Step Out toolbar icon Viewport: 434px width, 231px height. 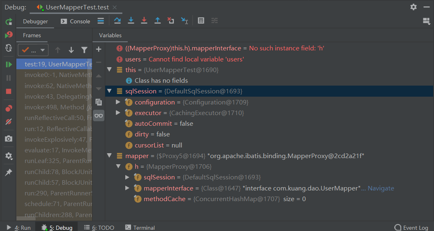pyautogui.click(x=158, y=20)
